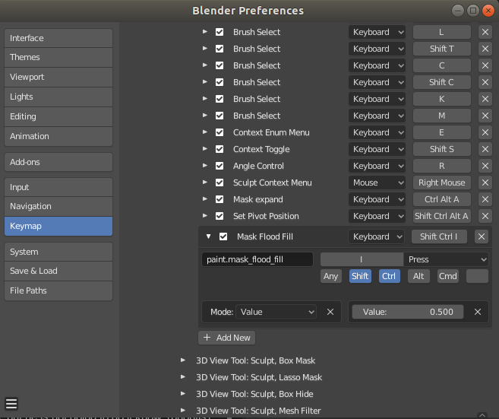Open Keyboard dropdown for Mask Flood Fill

[377, 236]
